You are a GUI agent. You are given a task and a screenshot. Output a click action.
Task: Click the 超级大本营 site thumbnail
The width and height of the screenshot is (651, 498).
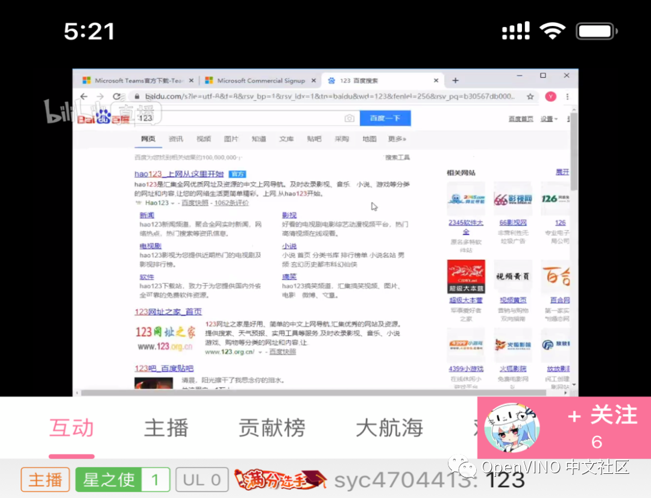pyautogui.click(x=466, y=277)
